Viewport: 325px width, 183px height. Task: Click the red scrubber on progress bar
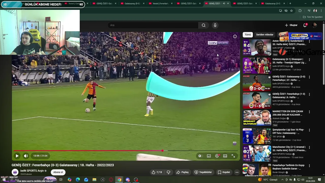[162, 151]
